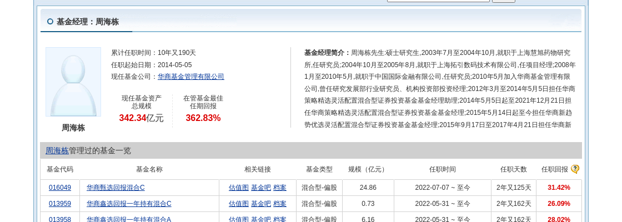Open the 华商鑫选回报一年持有混合C fund page

[129, 204]
